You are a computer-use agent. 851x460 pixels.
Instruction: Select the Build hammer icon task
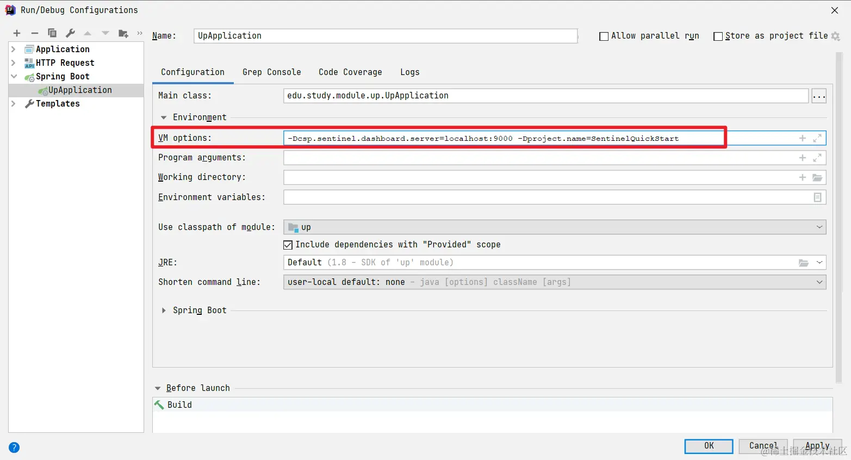(159, 405)
